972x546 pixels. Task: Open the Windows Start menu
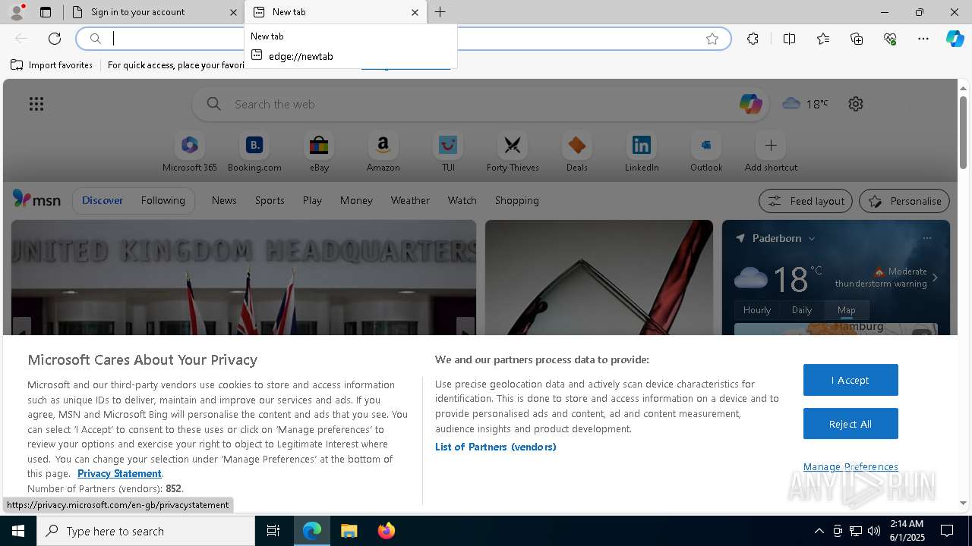(x=18, y=531)
